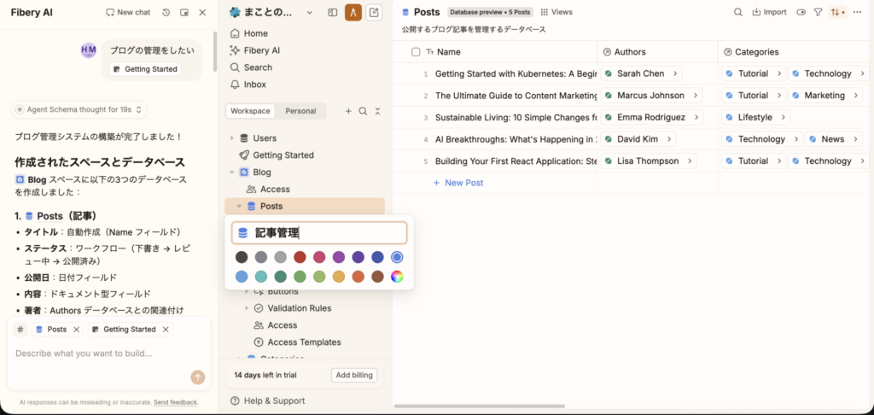Collapse the Blog space

[232, 172]
